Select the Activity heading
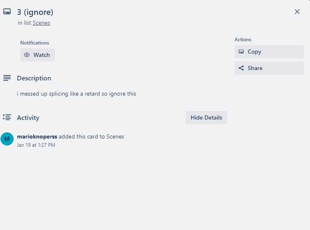Image resolution: width=310 pixels, height=230 pixels. (28, 118)
